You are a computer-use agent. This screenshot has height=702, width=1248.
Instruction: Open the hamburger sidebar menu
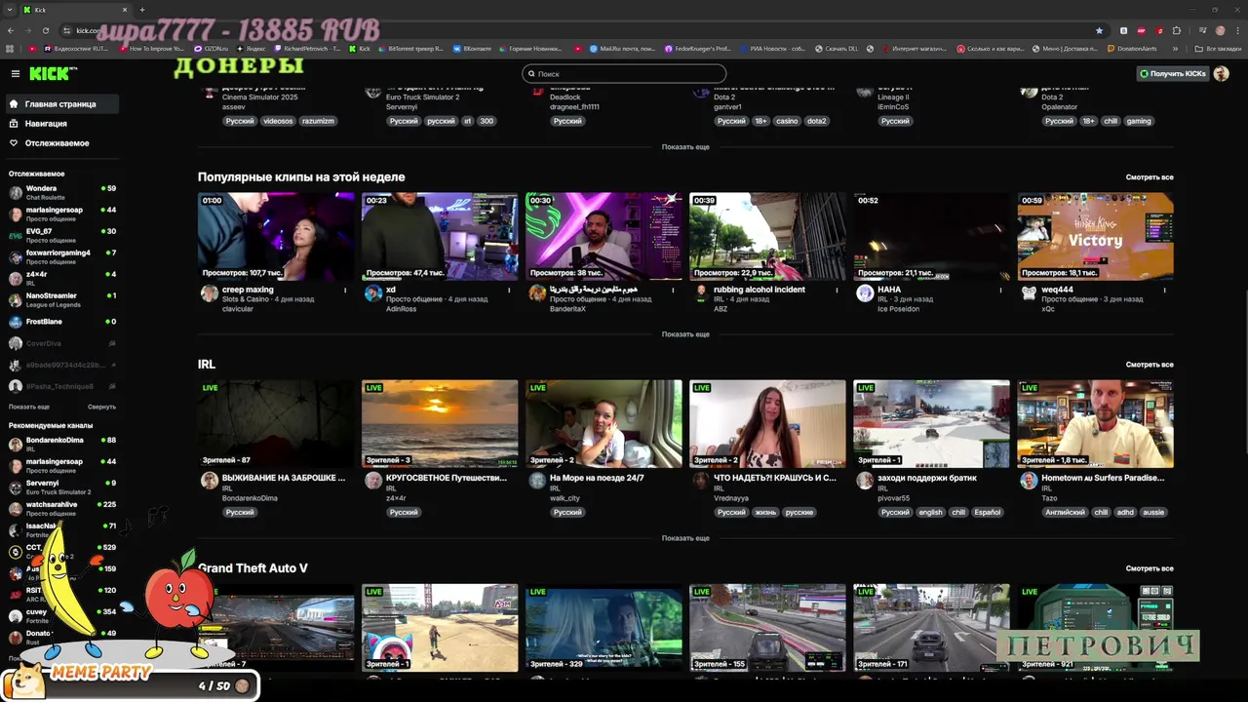point(15,73)
